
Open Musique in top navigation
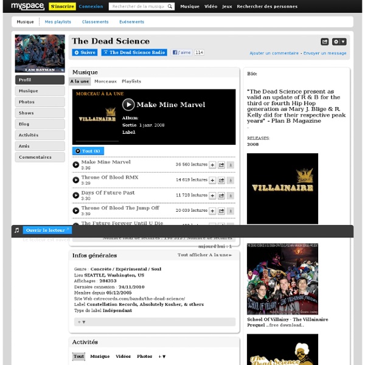[x=190, y=7]
